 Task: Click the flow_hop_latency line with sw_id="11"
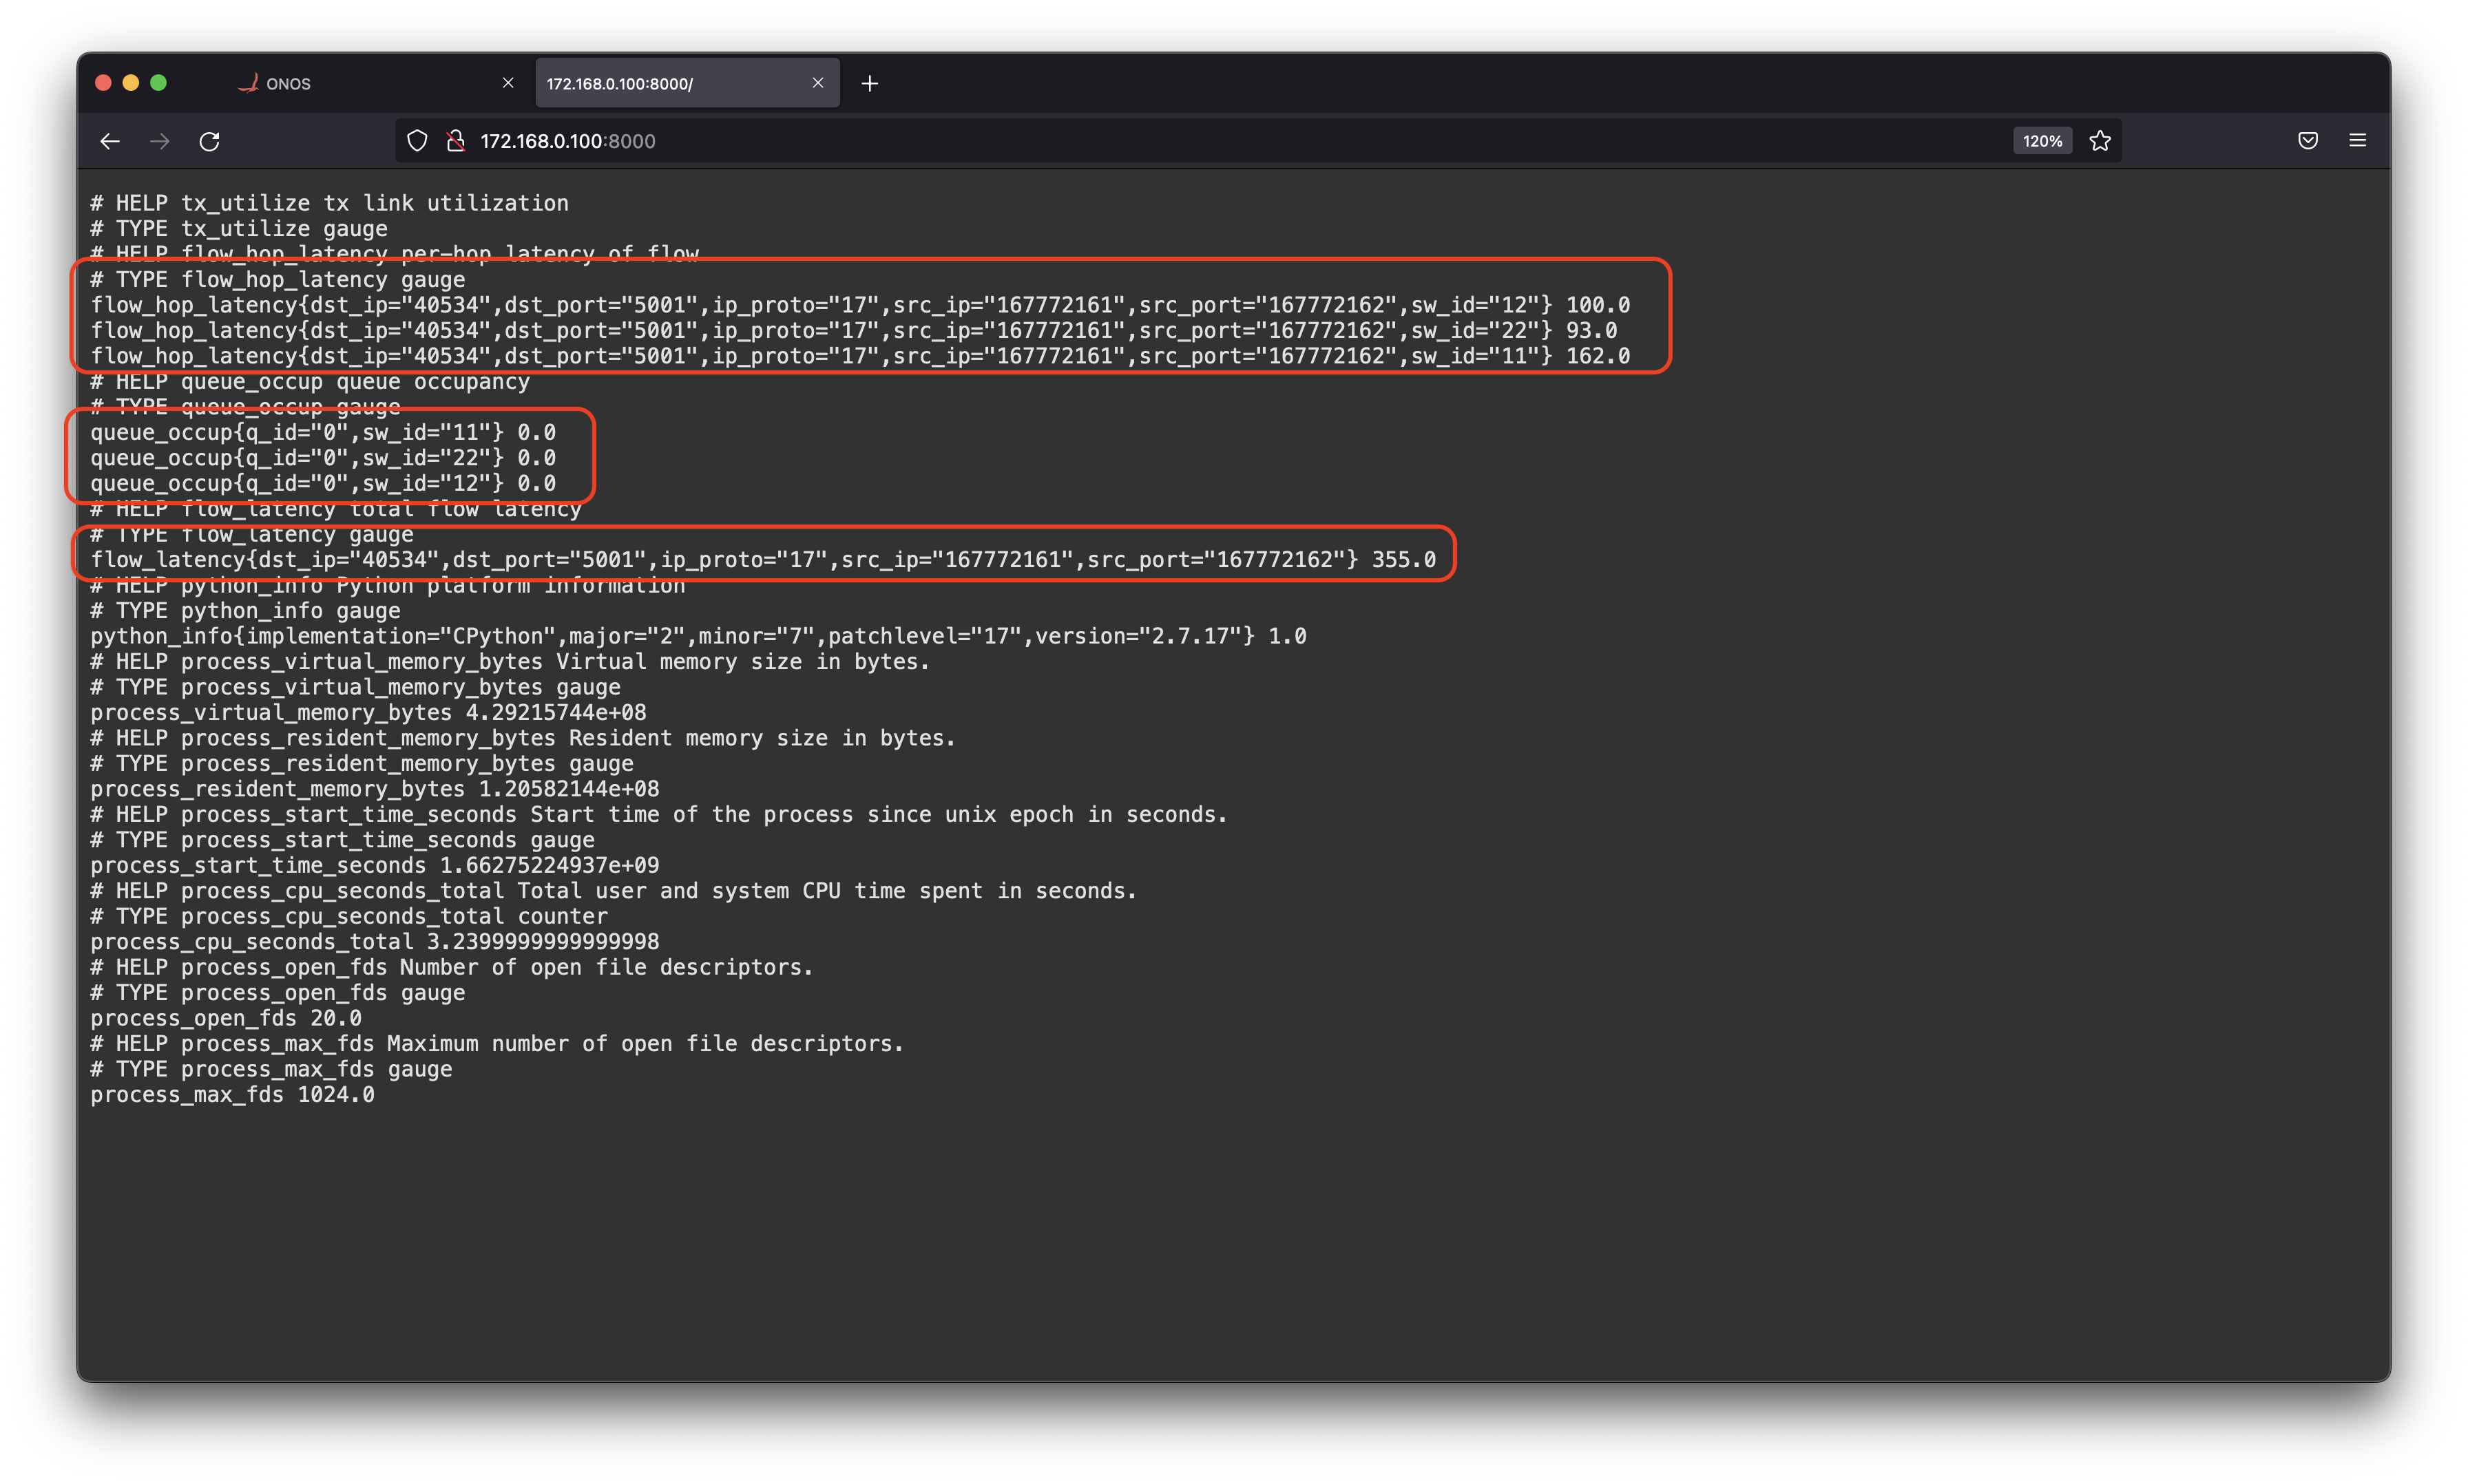point(860,356)
